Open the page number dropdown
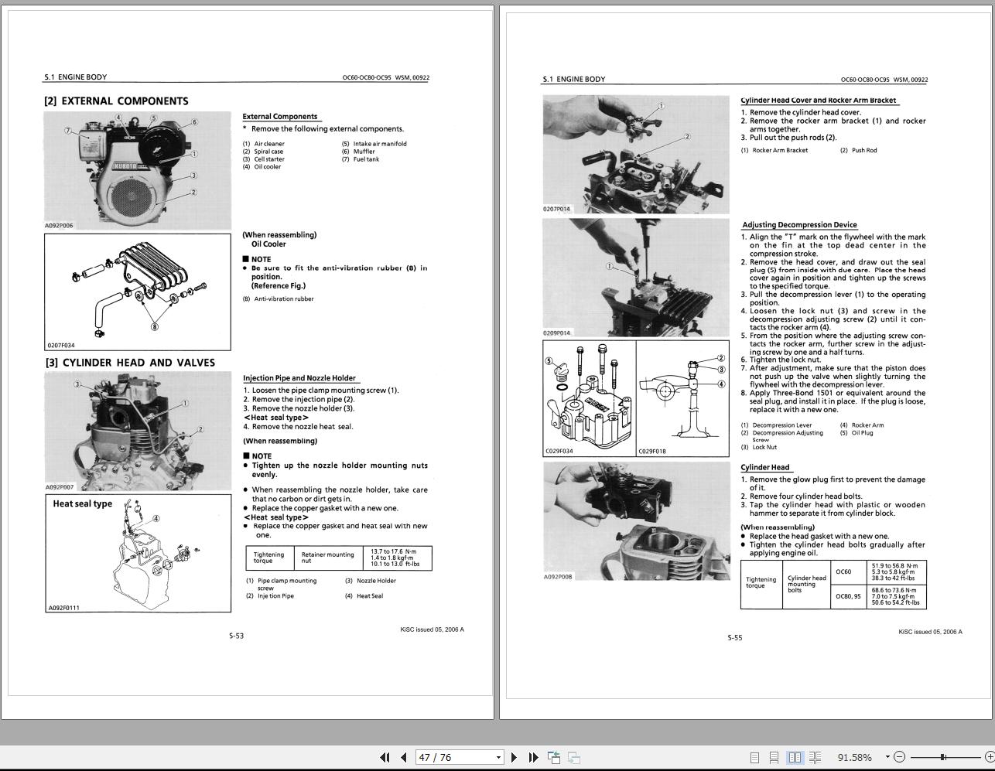Screen dimensions: 995x771 (497, 758)
